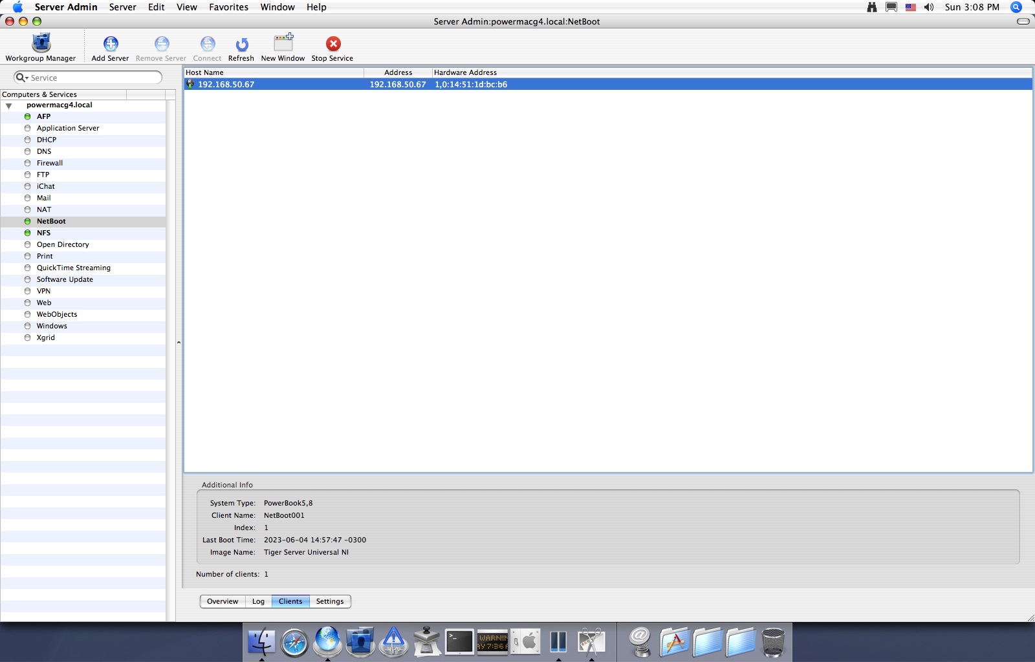Screen dimensions: 1035x662
Task: Open the Service search magnifier menu
Action: (22, 78)
